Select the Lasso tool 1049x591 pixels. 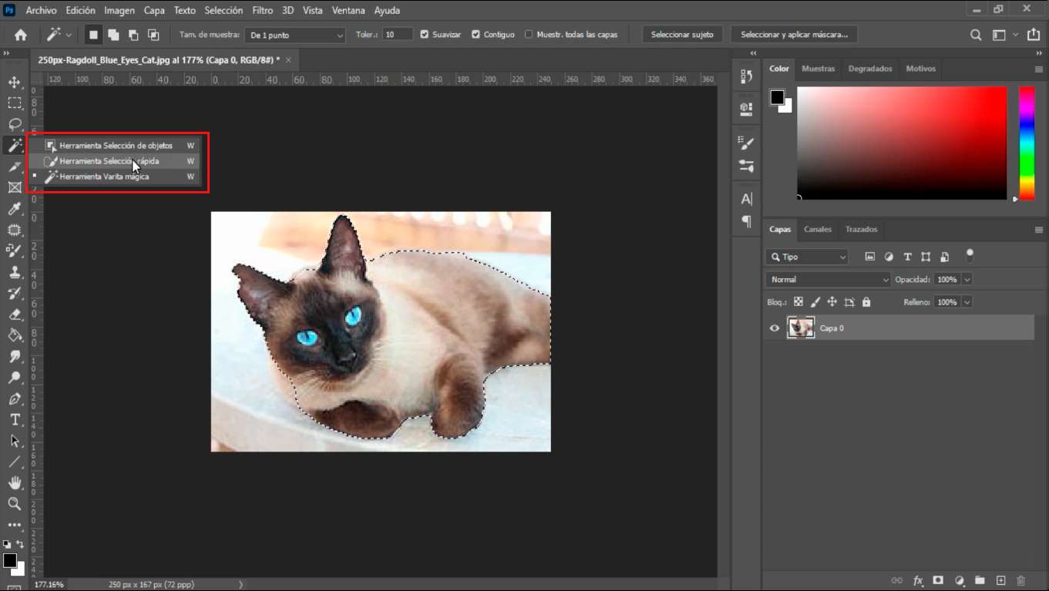pyautogui.click(x=15, y=124)
